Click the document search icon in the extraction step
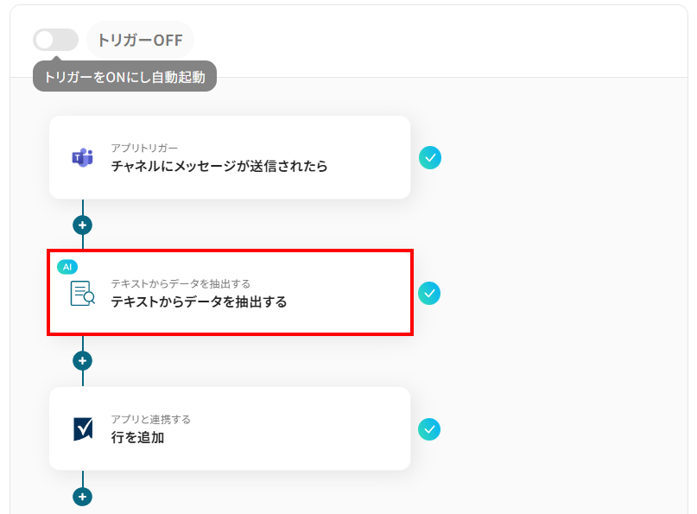Screen dimensions: 697x514 [83, 293]
